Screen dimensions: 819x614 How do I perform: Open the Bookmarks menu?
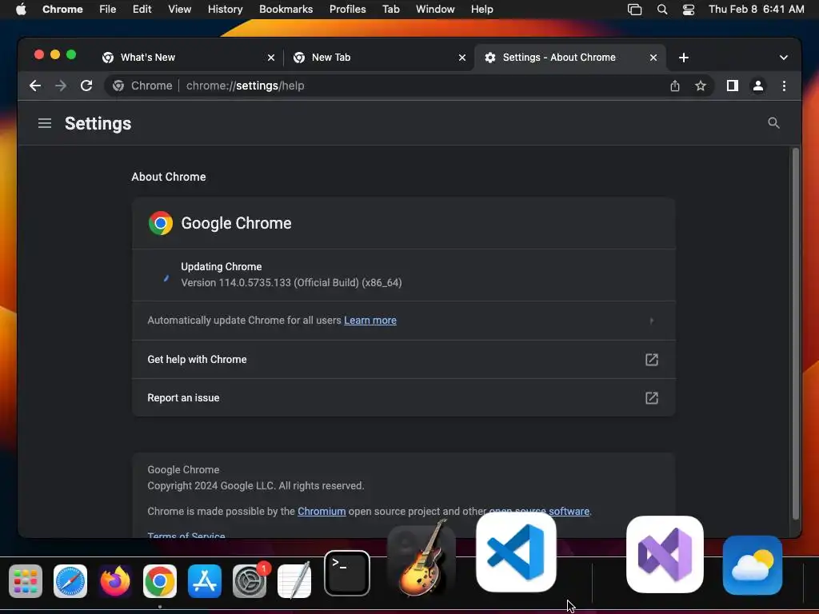point(286,10)
